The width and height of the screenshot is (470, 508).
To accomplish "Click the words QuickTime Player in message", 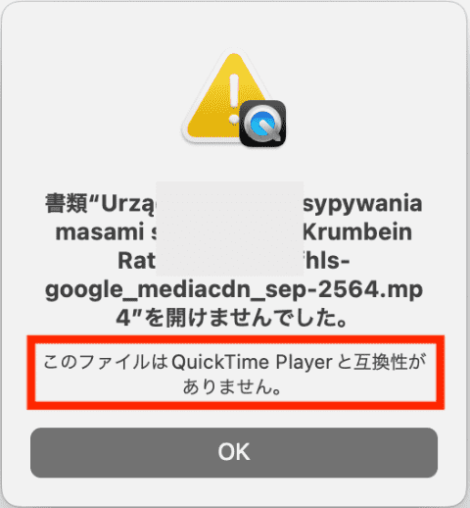I will point(253,362).
